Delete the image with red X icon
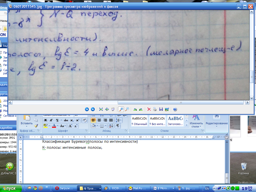The height and width of the screenshot is (192, 256). (149, 109)
